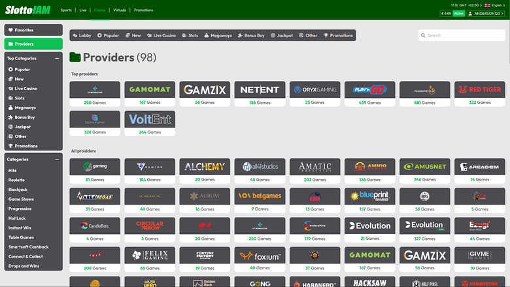
Task: Open the Connect & Collect category
Action: [25, 256]
